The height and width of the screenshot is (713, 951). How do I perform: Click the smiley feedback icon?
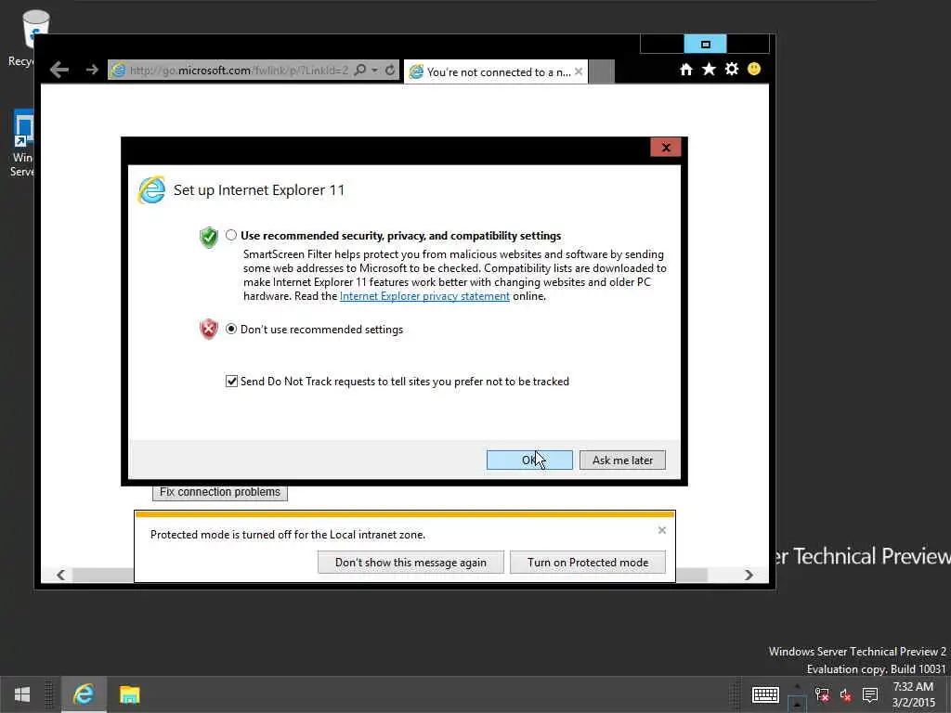pos(754,69)
